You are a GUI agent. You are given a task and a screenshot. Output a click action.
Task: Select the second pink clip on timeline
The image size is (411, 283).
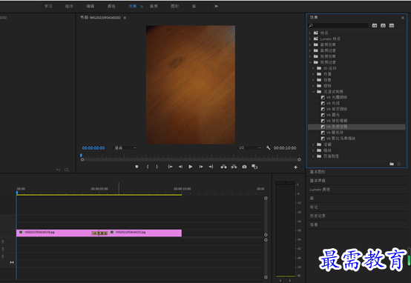coord(145,233)
